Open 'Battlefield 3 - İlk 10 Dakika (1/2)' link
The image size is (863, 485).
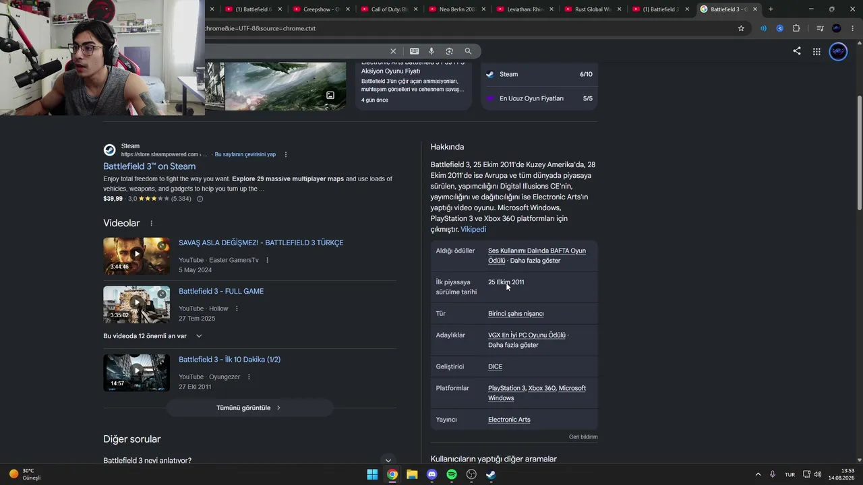pos(229,360)
